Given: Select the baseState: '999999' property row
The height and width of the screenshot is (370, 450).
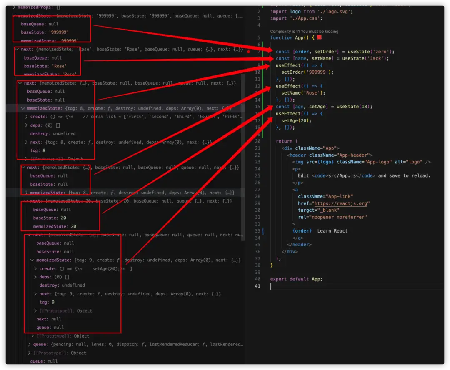Looking at the screenshot, I should pos(45,32).
